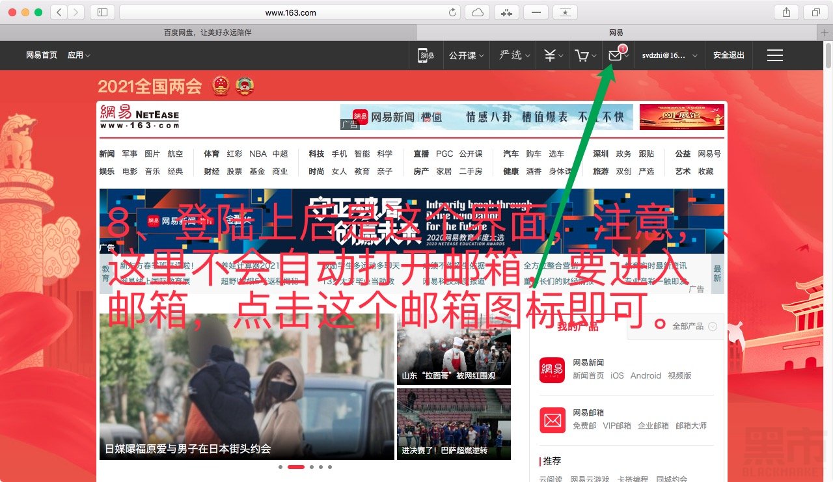
Task: Click the national emblem icon beside 2021全国两会
Action: click(221, 86)
